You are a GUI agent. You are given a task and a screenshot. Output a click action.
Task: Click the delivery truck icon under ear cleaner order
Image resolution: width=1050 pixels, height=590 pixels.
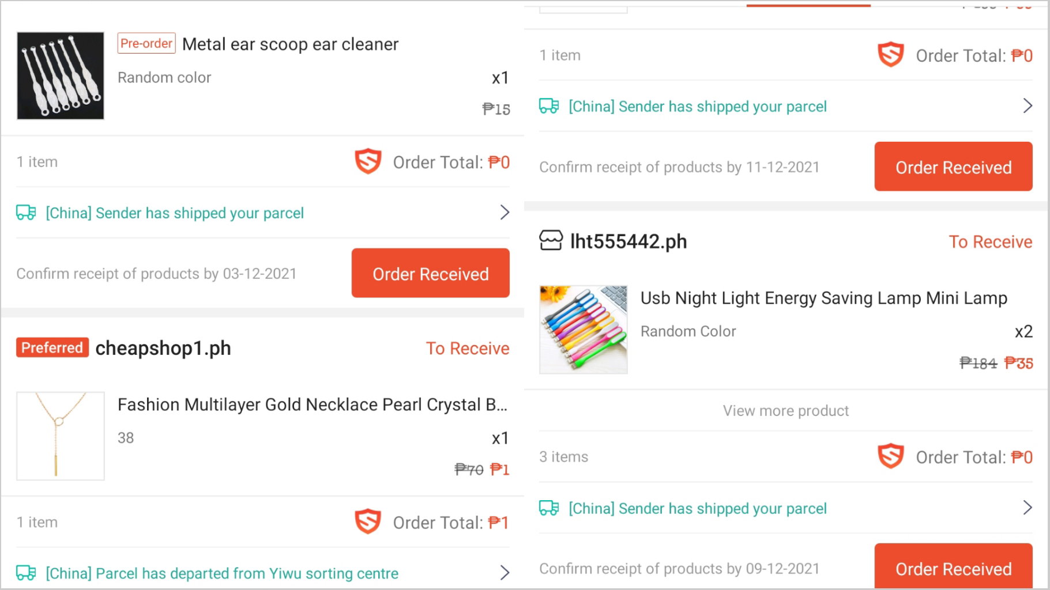click(x=26, y=213)
